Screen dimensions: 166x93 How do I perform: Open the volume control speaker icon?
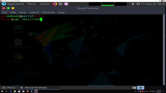[x=133, y=4]
